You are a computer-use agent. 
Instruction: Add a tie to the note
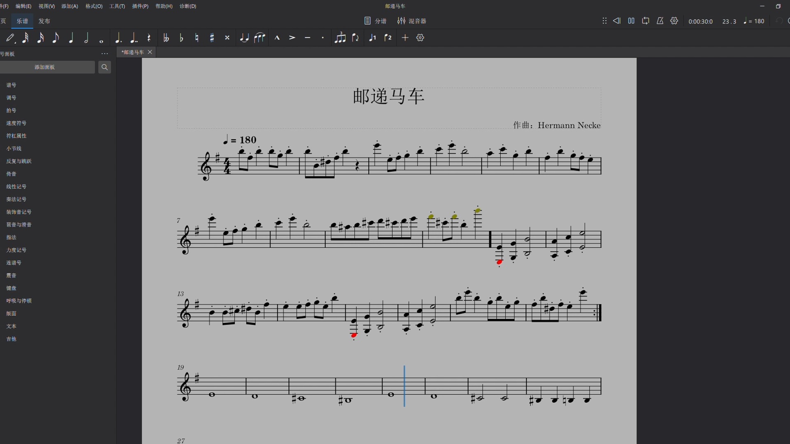pos(244,38)
